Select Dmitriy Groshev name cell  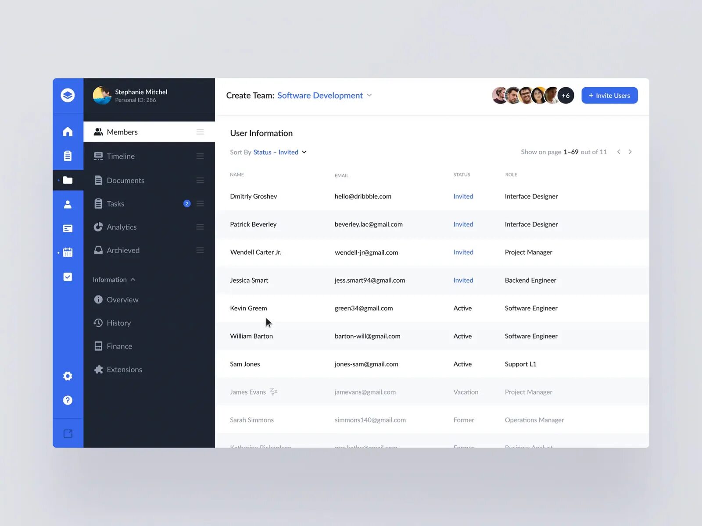tap(254, 196)
